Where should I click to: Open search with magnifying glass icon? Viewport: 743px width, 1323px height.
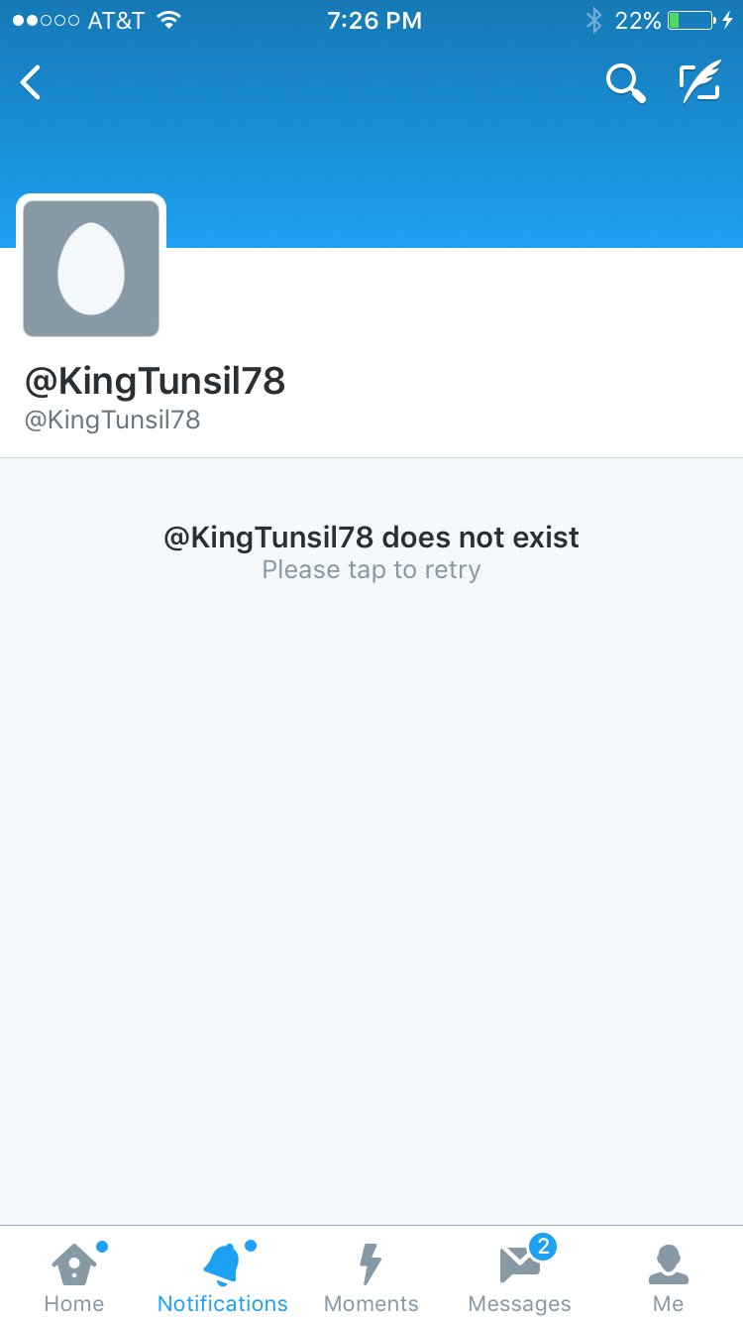click(x=626, y=83)
